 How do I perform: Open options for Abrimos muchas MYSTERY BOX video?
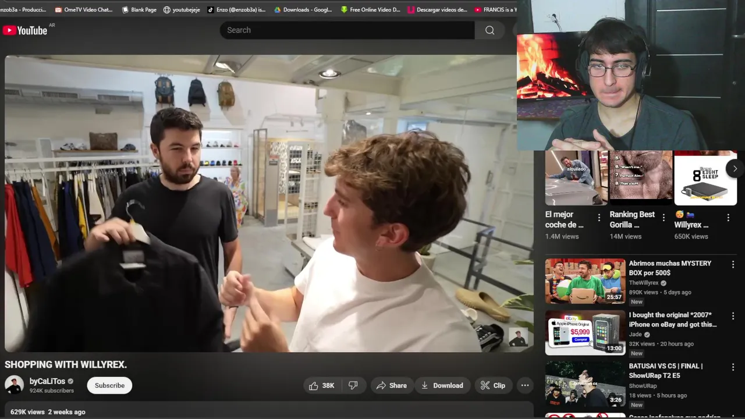[733, 264]
